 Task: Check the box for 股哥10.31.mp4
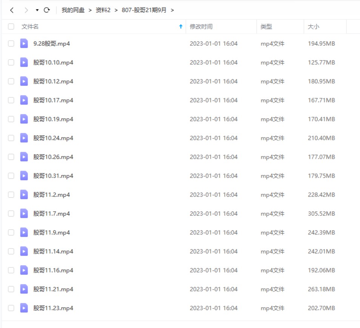11,176
